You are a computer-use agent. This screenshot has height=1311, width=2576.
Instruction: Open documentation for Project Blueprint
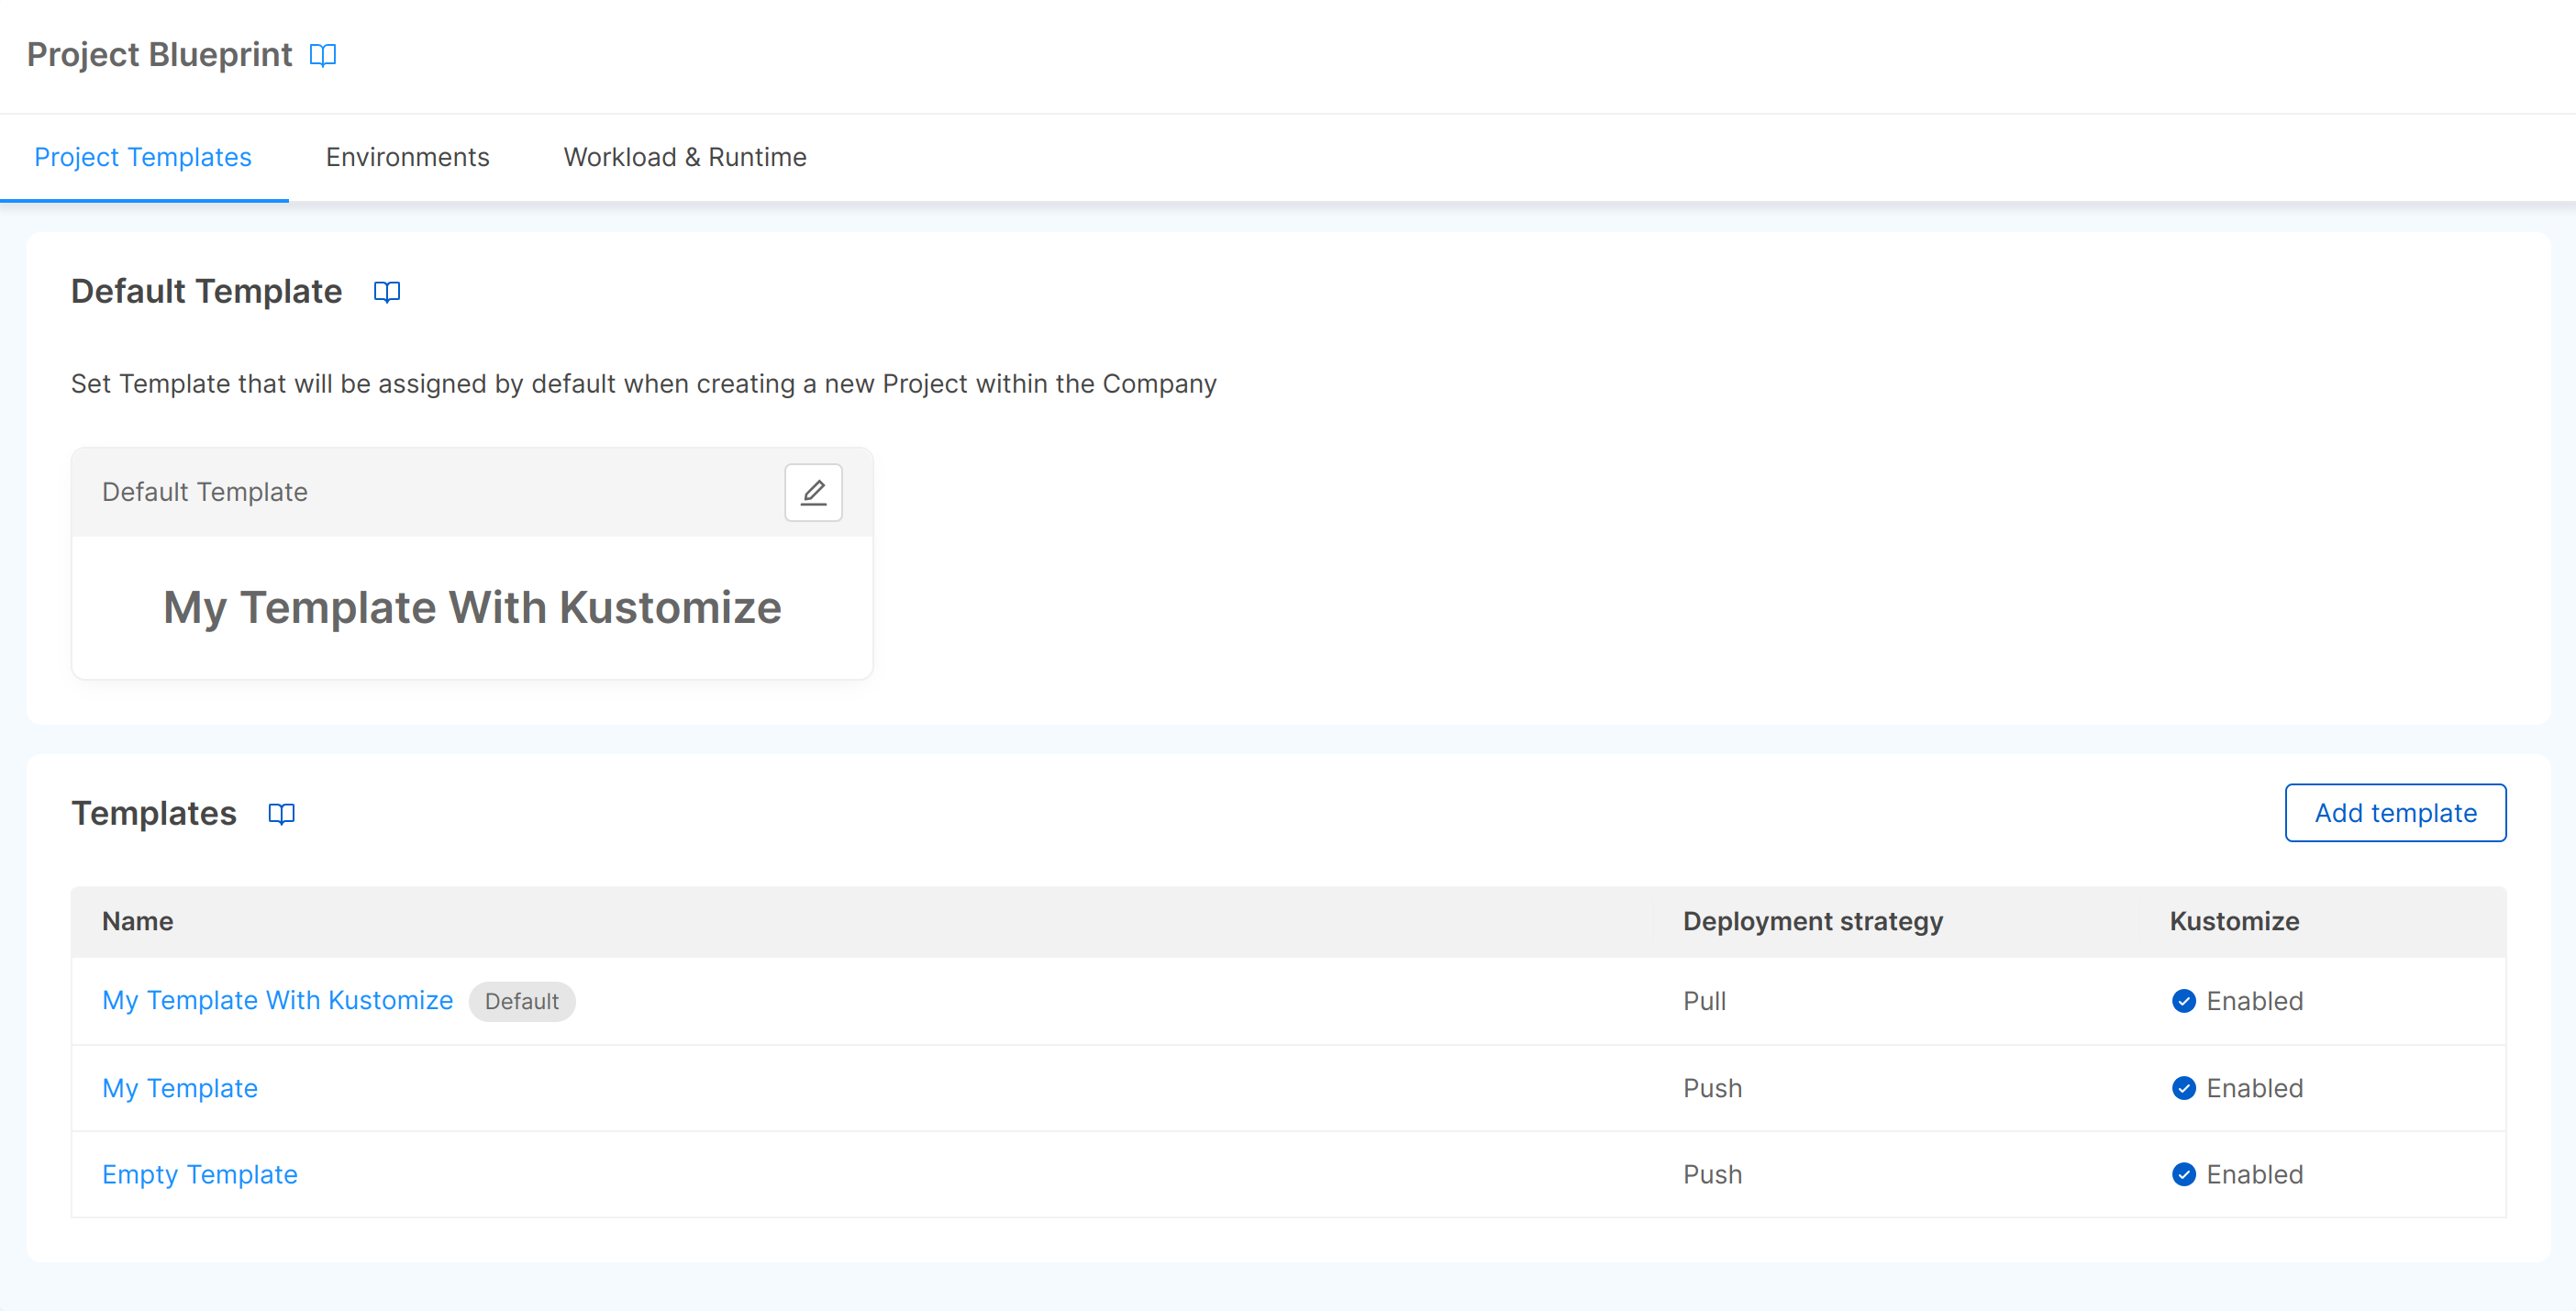(x=324, y=55)
